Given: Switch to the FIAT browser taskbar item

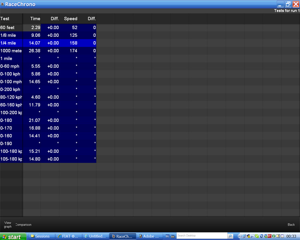Looking at the screenshot, I should click(69, 236).
